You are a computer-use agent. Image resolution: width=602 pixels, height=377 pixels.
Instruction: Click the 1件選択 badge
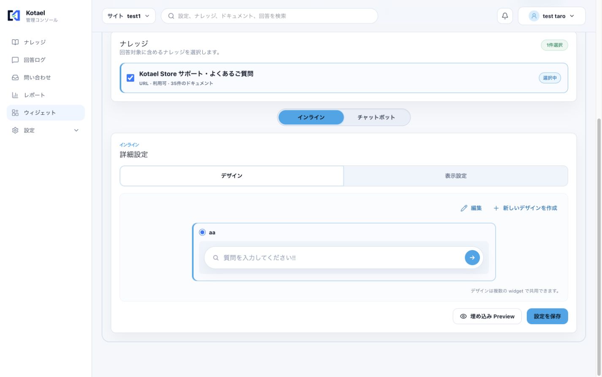(554, 45)
